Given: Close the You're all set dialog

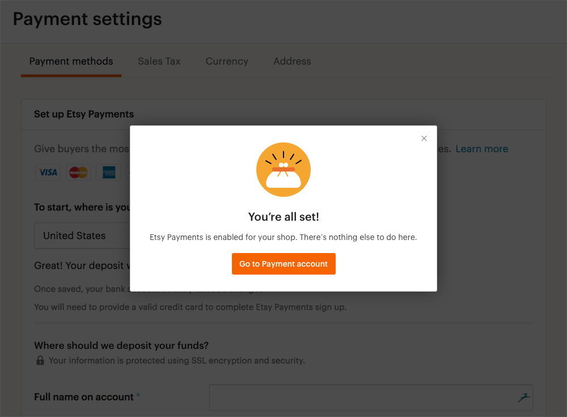Looking at the screenshot, I should pos(424,138).
